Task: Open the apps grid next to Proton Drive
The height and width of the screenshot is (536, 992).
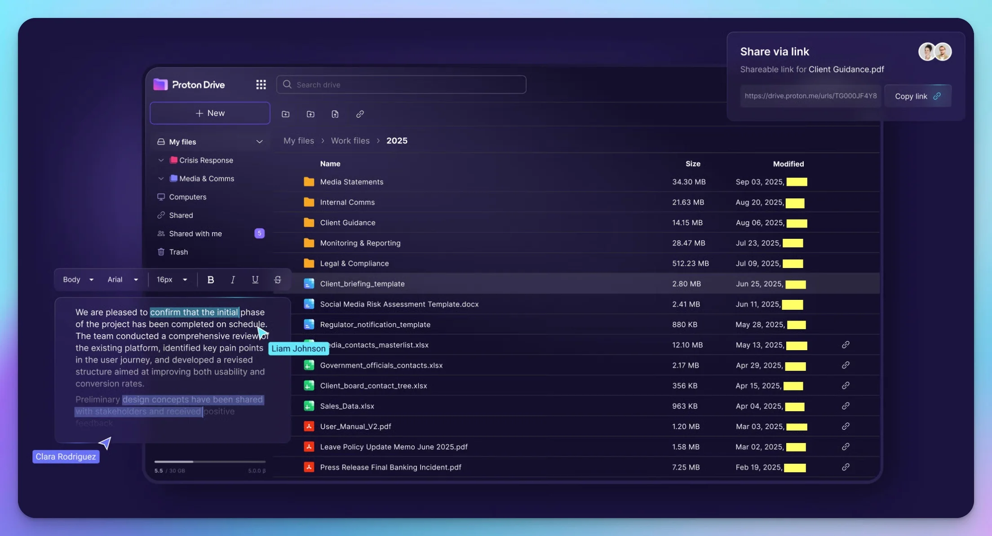Action: [261, 84]
